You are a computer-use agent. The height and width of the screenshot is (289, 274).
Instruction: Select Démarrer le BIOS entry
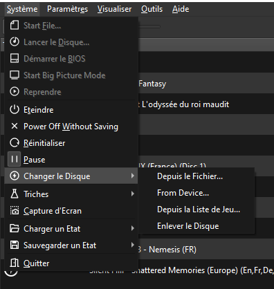[x=71, y=59]
